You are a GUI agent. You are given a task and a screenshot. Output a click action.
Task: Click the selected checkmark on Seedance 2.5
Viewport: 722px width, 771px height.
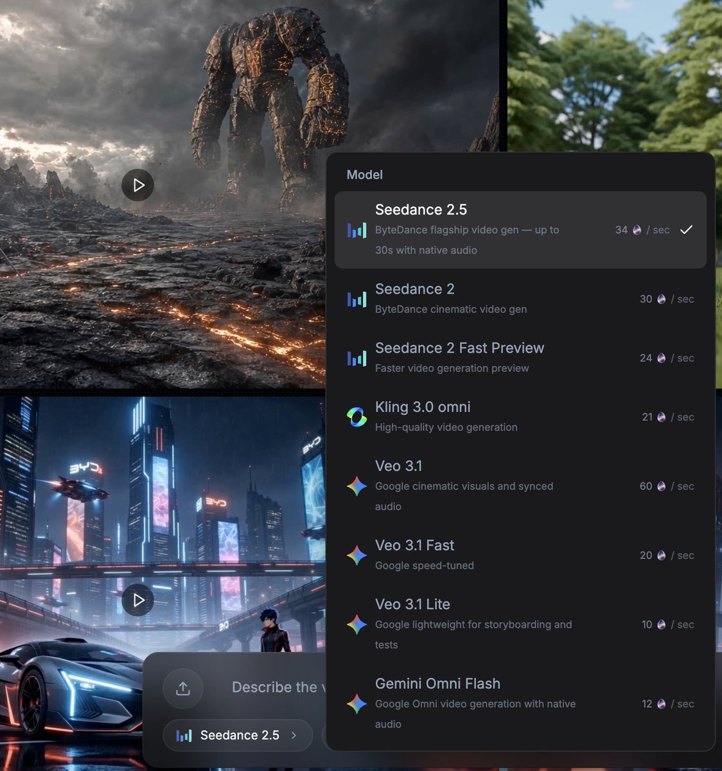tap(686, 230)
